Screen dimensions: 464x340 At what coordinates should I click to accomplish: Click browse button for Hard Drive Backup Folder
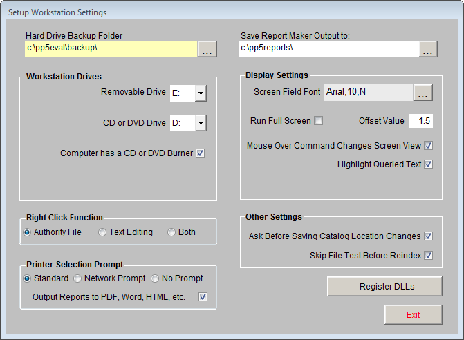[207, 49]
